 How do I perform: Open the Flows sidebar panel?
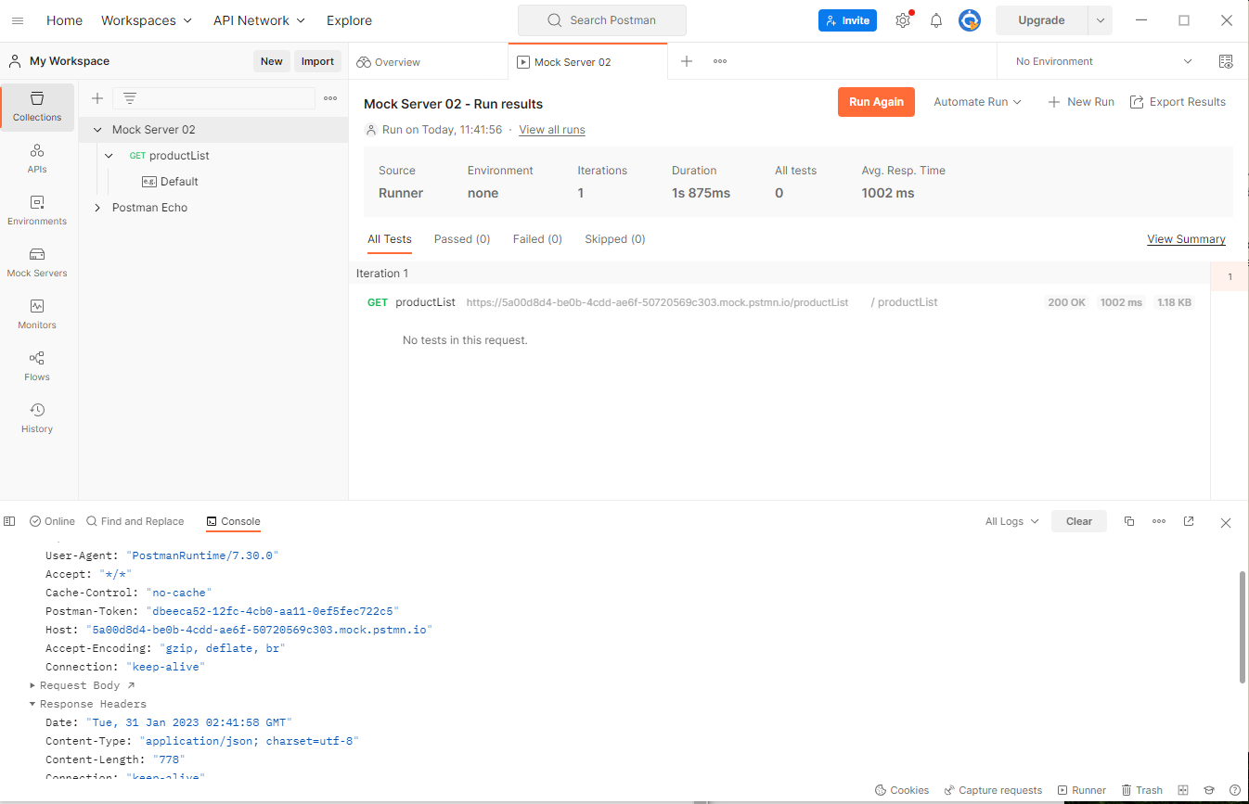click(37, 367)
